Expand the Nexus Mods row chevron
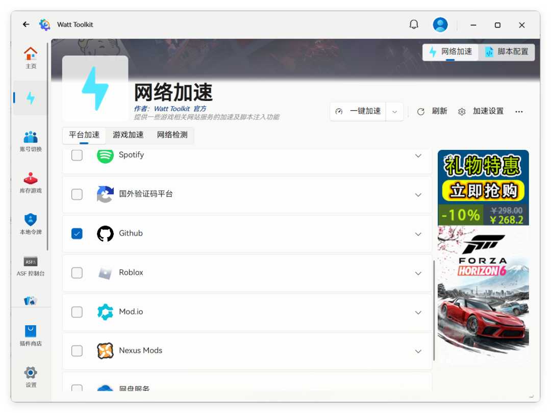This screenshot has width=551, height=413. coord(418,351)
